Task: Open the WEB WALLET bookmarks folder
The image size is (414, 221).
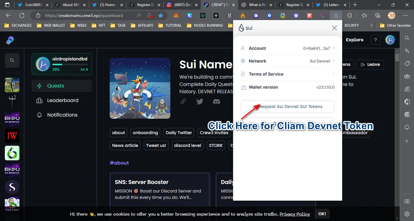Action: (x=51, y=25)
